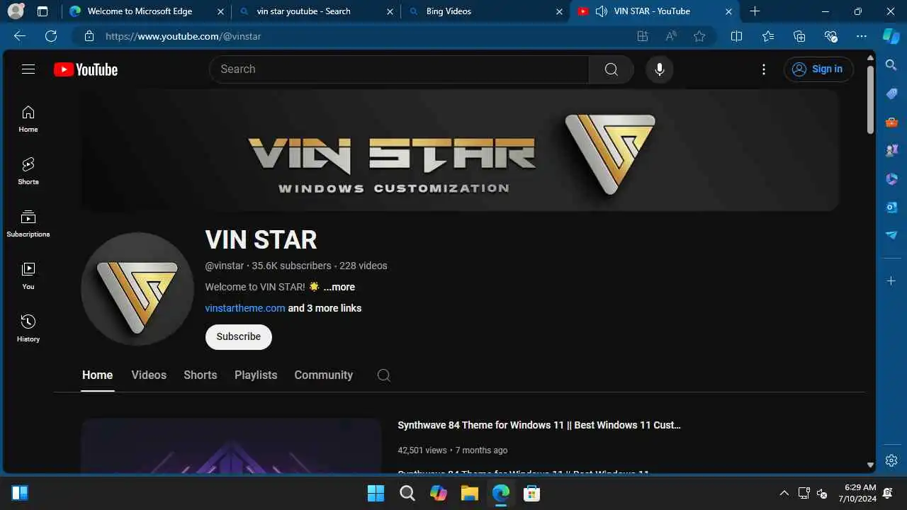Viewport: 907px width, 510px height.
Task: Start voice search with microphone icon
Action: click(x=660, y=69)
